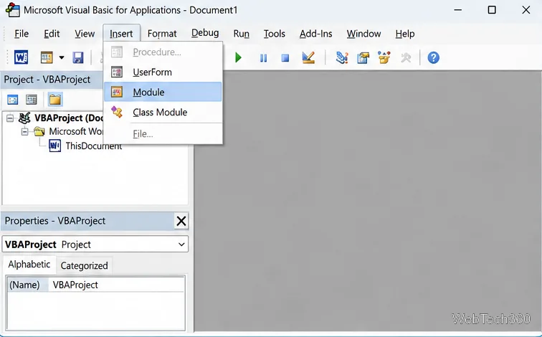Viewport: 542px width, 337px height.
Task: Click the Project - VBAProject panel title
Action: [47, 80]
